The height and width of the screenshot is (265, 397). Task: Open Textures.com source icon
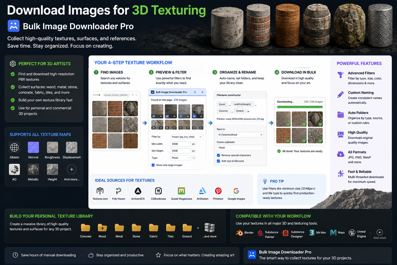pyautogui.click(x=100, y=191)
